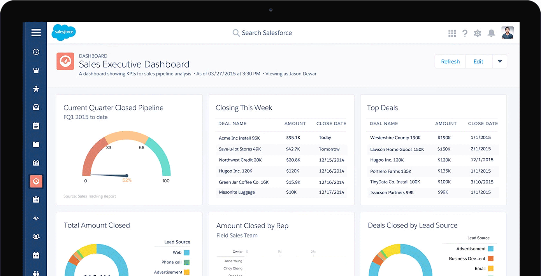This screenshot has height=276, width=541.
Task: Select the crown icon in sidebar
Action: click(x=36, y=70)
